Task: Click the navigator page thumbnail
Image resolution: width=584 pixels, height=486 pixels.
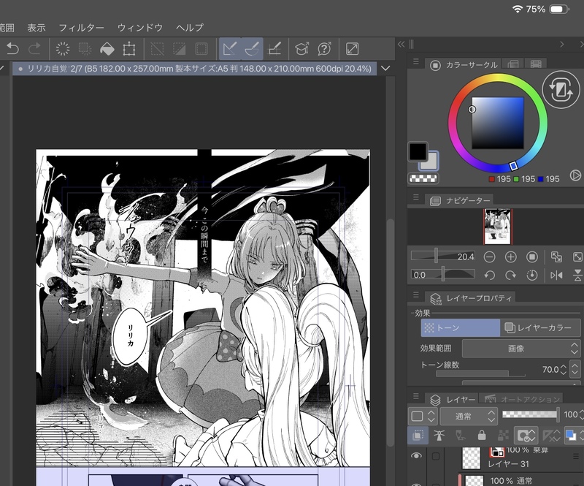Action: (498, 227)
